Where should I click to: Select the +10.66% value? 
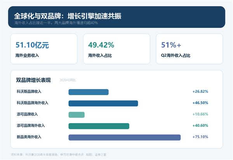200,114
